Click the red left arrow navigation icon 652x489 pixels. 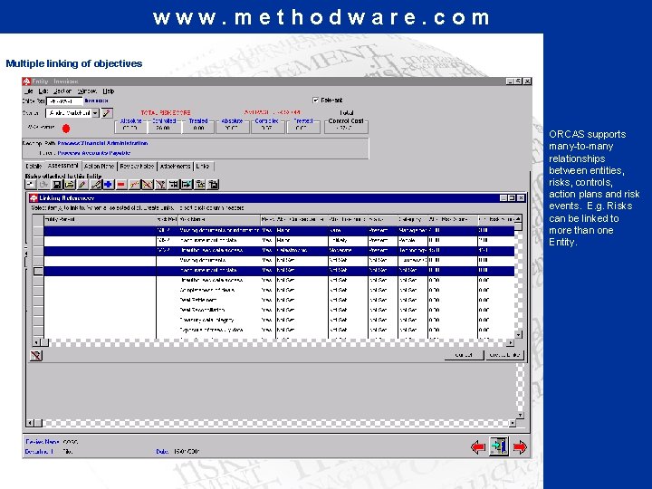[x=478, y=447]
